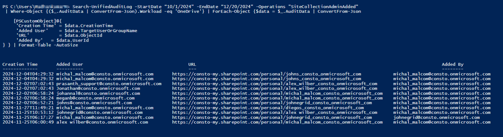Click the timestamp 2024-11-27T11:49:21

pos(28,108)
